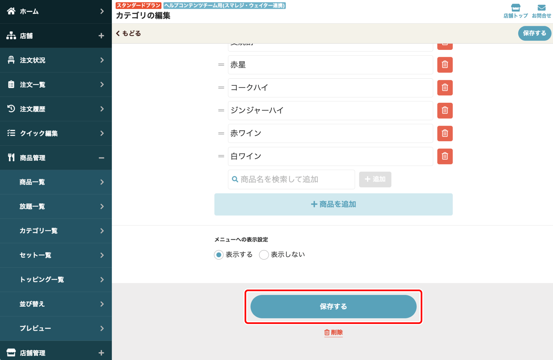
Task: Focus the 商品名を検索して追加 search field
Action: (291, 179)
